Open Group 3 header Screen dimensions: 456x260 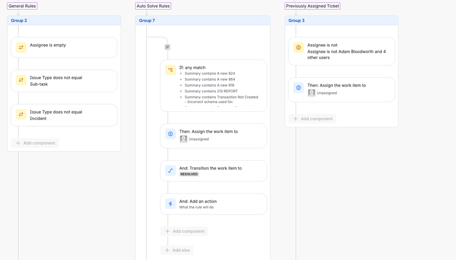(341, 21)
